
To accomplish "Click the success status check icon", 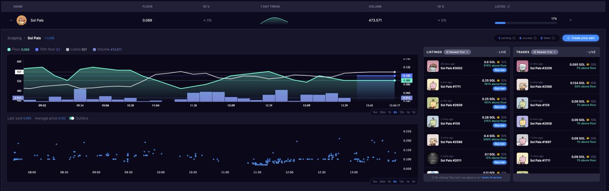I will 535,38.
